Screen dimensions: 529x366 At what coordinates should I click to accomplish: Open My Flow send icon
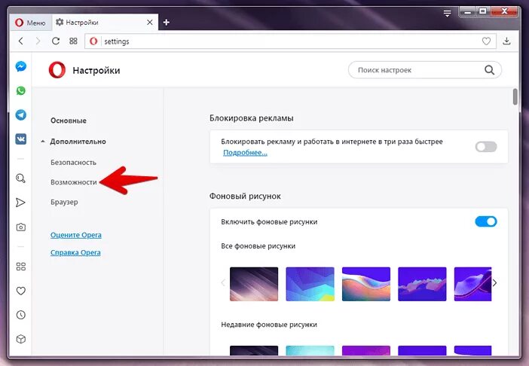coord(20,203)
